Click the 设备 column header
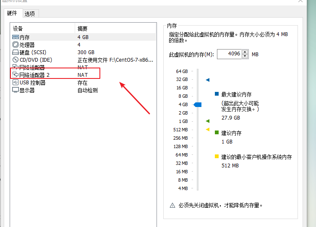 (x=42, y=29)
